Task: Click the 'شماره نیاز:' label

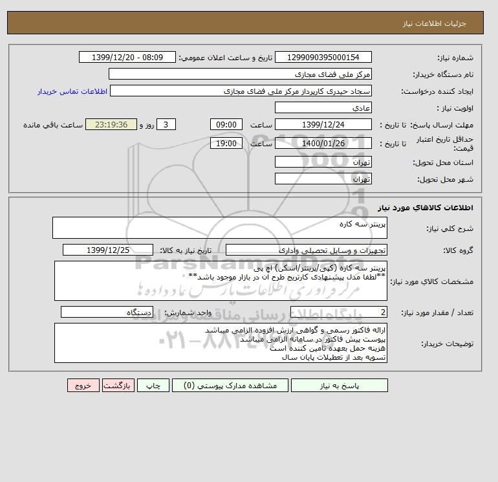Action: pos(455,58)
